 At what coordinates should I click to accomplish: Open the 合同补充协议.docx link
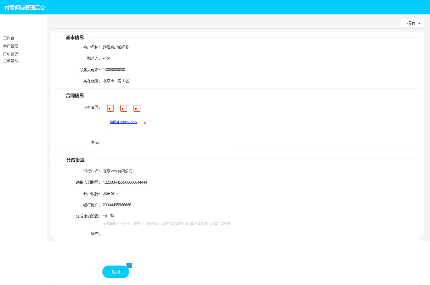pos(124,122)
